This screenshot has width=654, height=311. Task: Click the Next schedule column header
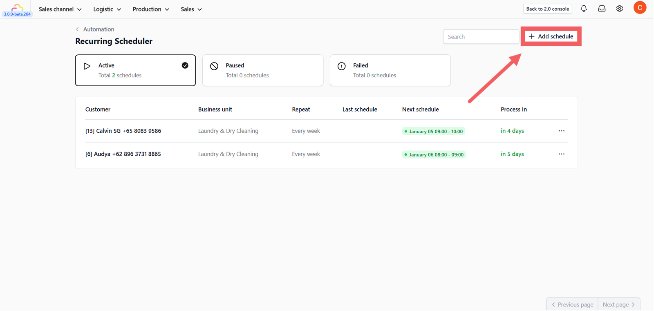(421, 110)
